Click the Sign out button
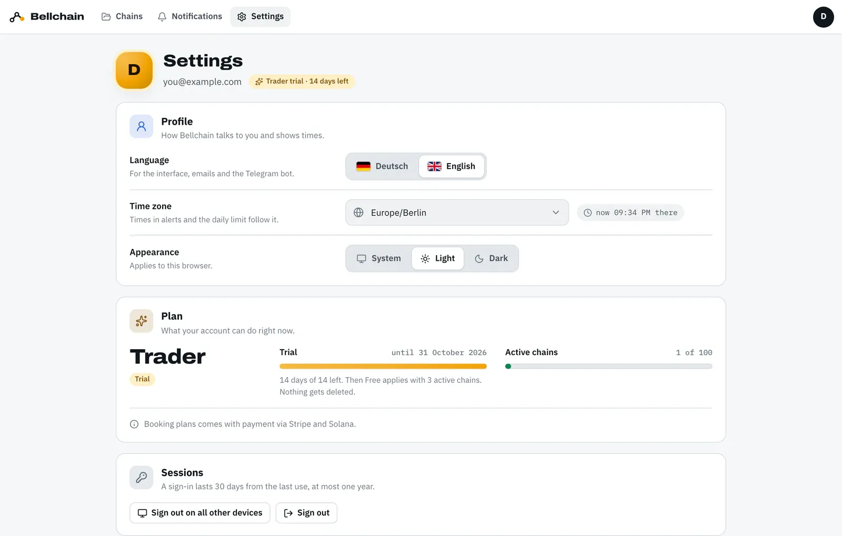Viewport: 842px width, 536px height. click(x=306, y=513)
